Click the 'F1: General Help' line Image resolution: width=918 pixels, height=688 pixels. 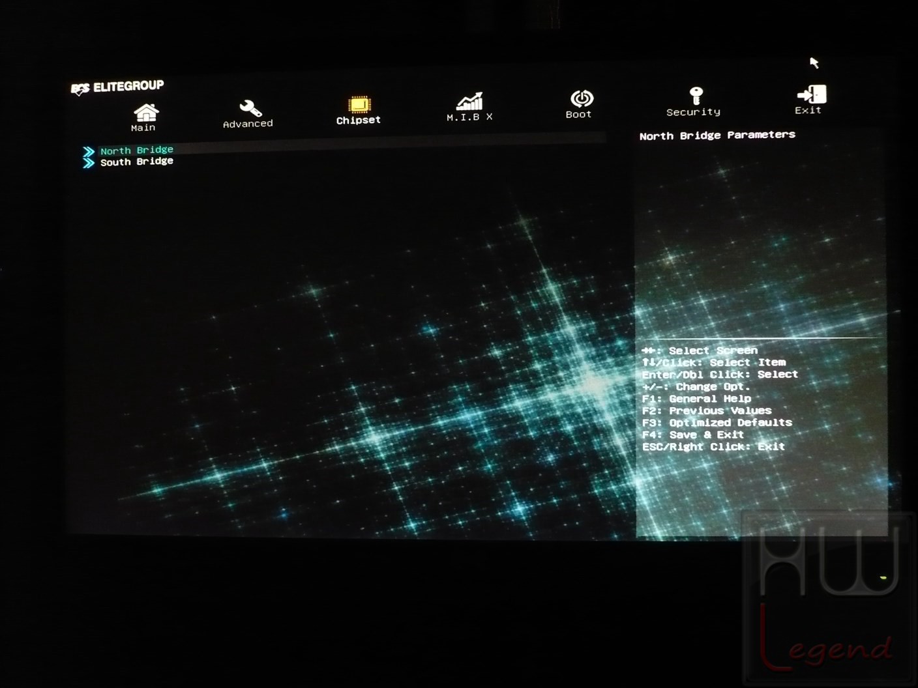[696, 399]
